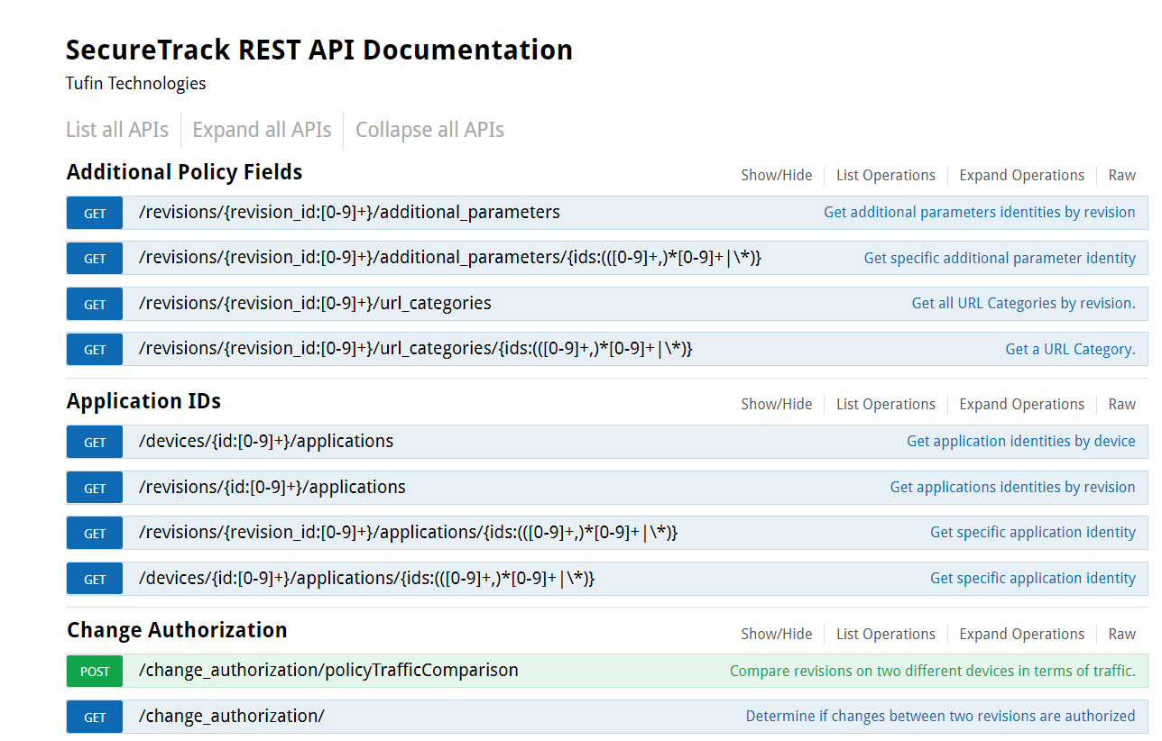Screen dimensions: 1162x741
Task: Toggle Show/Hide for Additional Policy Fields
Action: pos(776,175)
